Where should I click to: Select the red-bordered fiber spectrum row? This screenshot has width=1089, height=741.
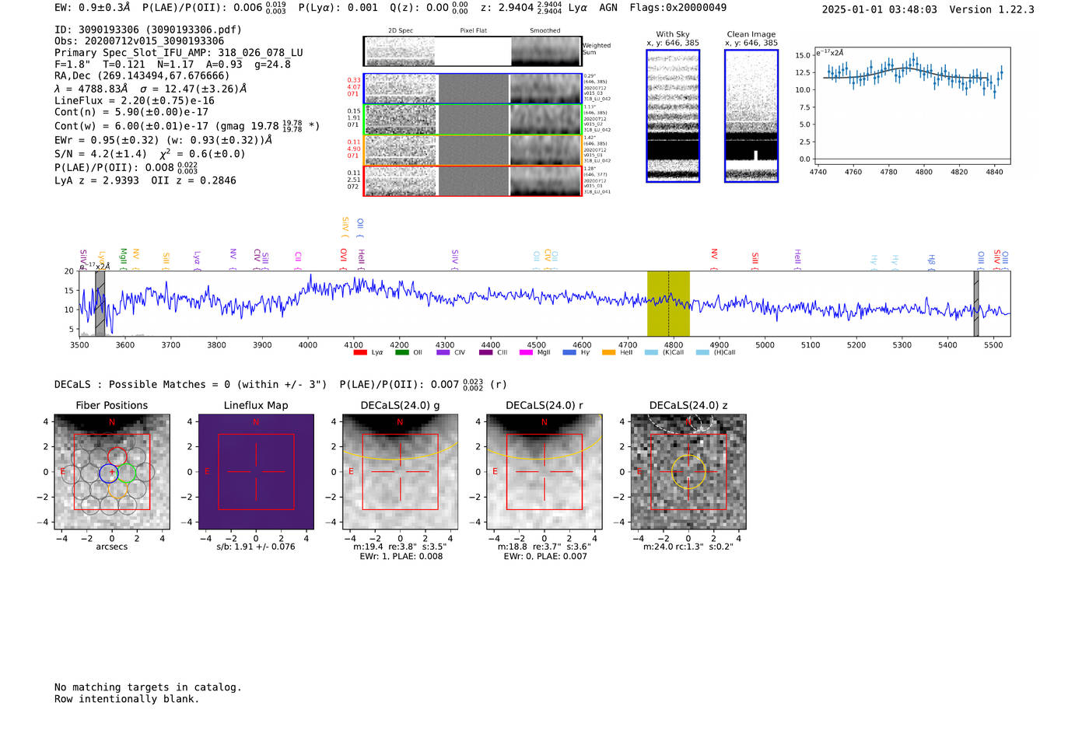click(472, 180)
